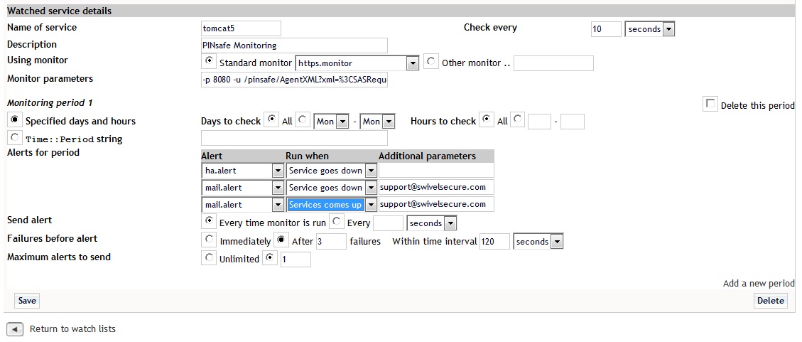Image resolution: width=802 pixels, height=342 pixels.
Task: Choose the Time::Period string radio option
Action: click(15, 138)
